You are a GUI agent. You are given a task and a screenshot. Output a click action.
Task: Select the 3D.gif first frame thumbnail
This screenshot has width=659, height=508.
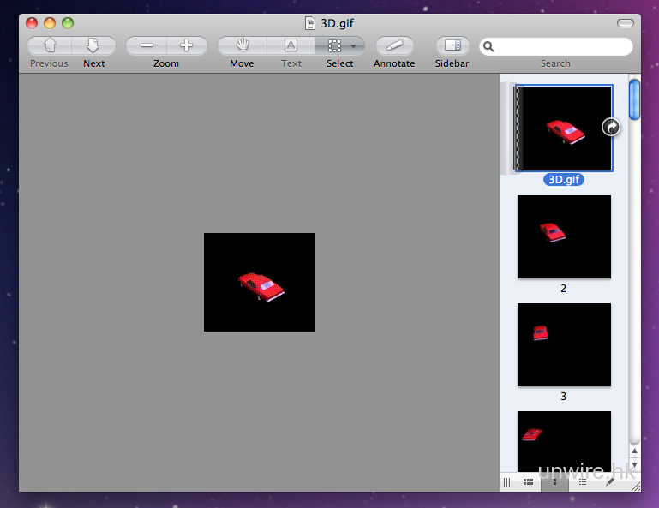pyautogui.click(x=564, y=128)
